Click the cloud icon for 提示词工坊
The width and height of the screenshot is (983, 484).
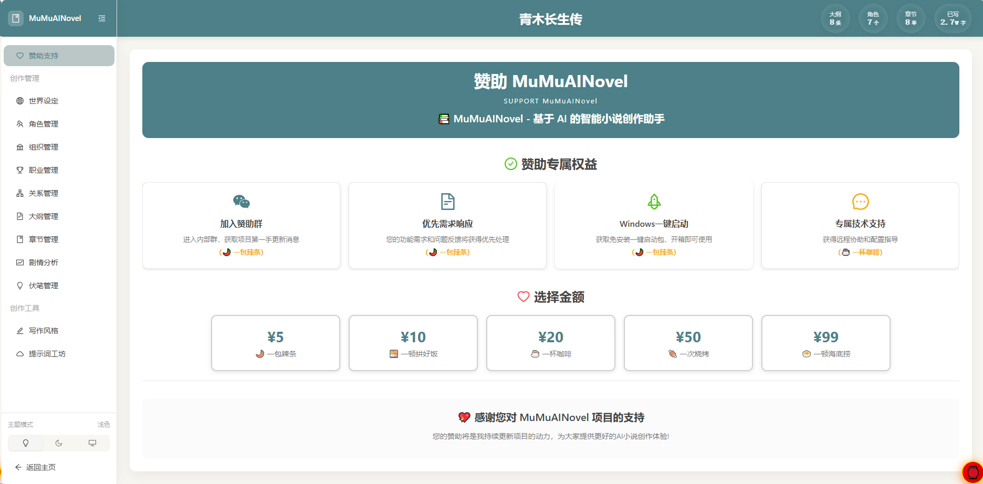click(x=20, y=354)
